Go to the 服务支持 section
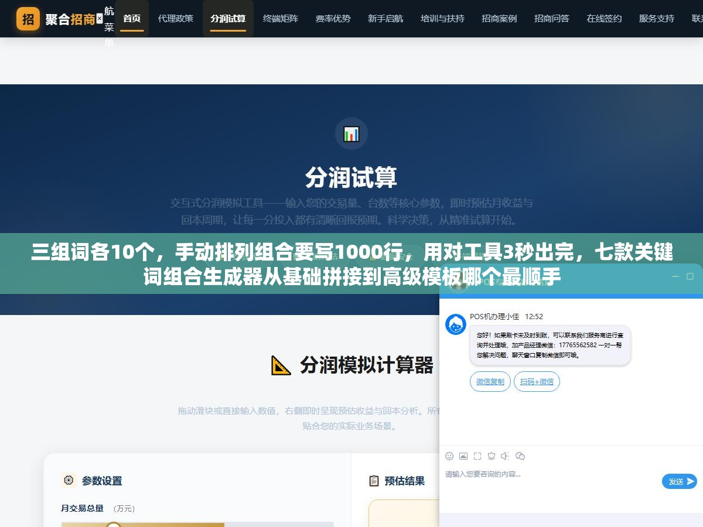This screenshot has height=527, width=703. 657,18
